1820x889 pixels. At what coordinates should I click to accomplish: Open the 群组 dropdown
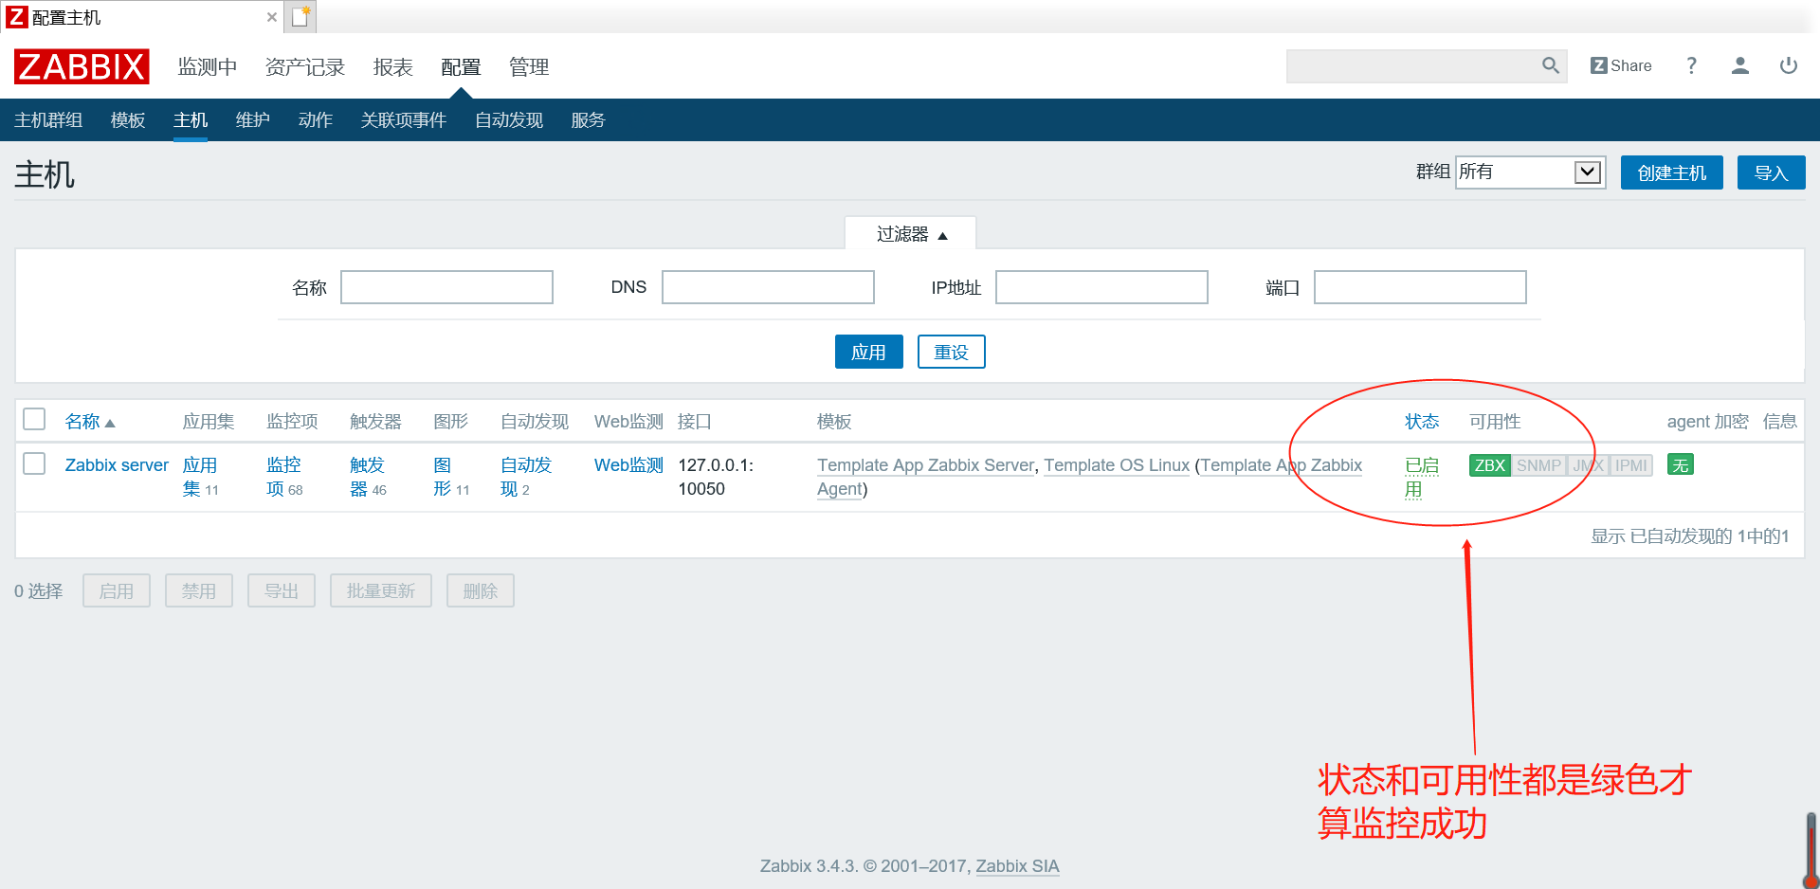pos(1530,172)
